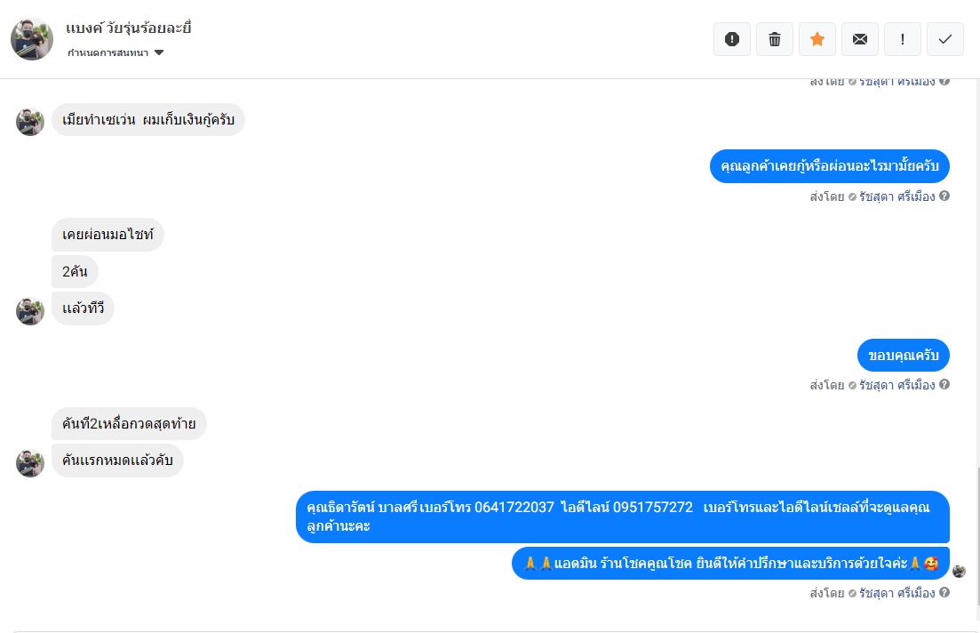The width and height of the screenshot is (980, 633).
Task: Click the message containing phone 0641722037
Action: tap(623, 517)
